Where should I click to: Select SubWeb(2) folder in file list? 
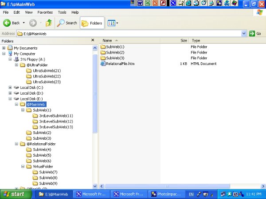coord(115,52)
